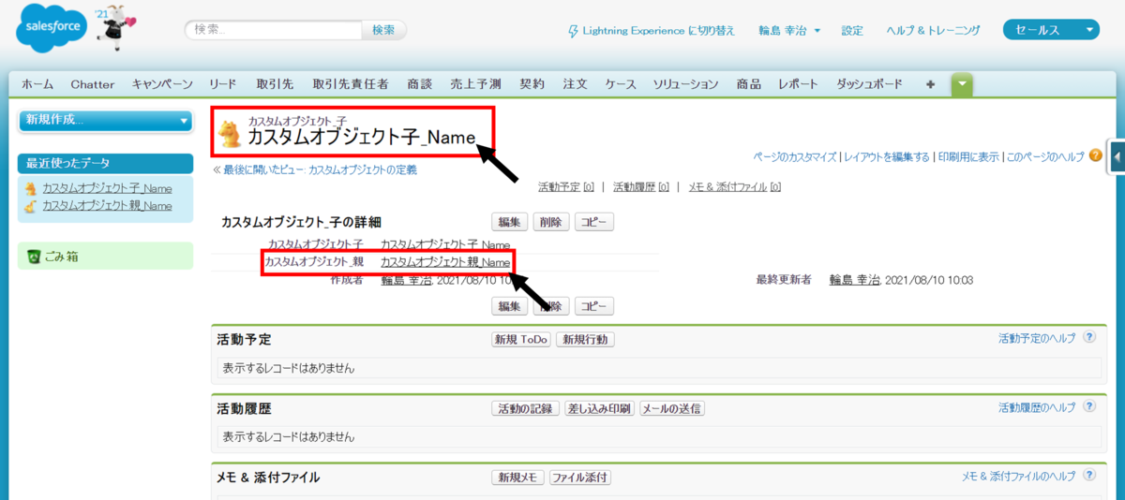
Task: Open the ソリューション tab
Action: click(686, 84)
